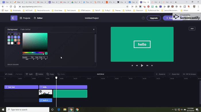Open the Windows Start menu
Image resolution: width=201 pixels, height=112 pixels.
(3, 110)
